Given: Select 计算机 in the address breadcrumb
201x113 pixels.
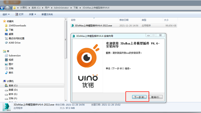Looking at the screenshot, I should (24, 8).
